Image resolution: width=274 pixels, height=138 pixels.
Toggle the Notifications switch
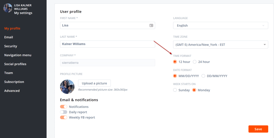tap(63, 107)
